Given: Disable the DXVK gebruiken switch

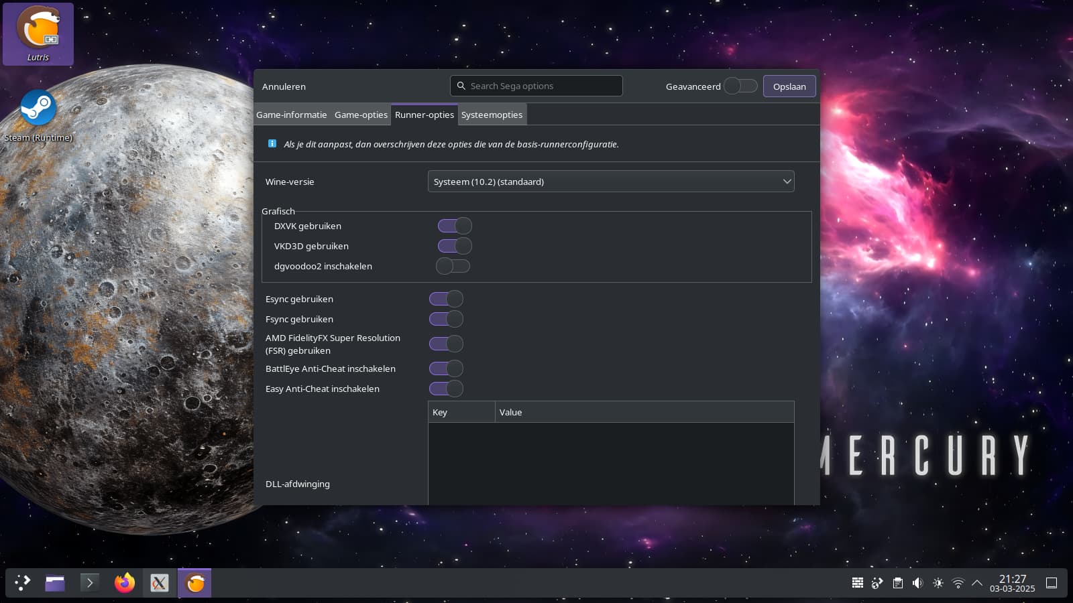Looking at the screenshot, I should [455, 226].
